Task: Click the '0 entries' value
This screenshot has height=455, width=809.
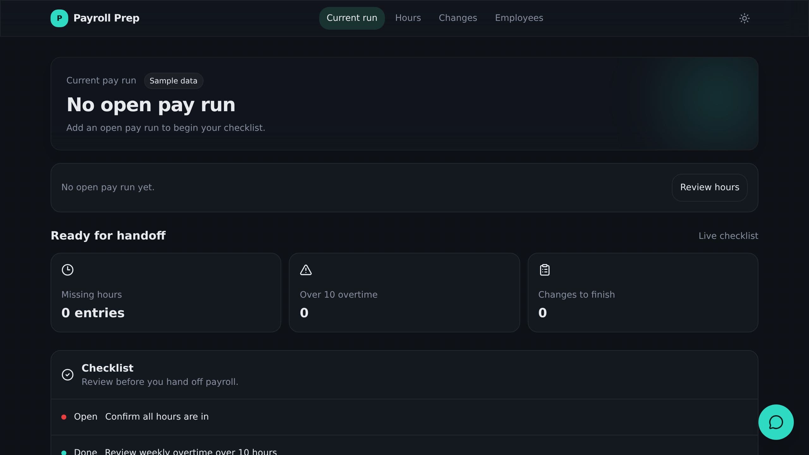Action: [93, 313]
